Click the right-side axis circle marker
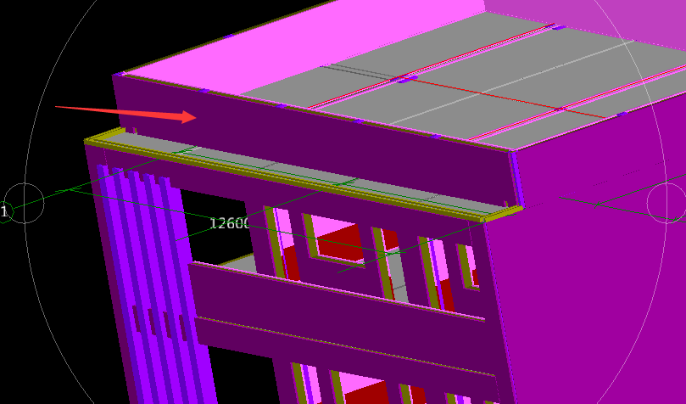Viewport: 686px width, 404px height. coord(666,203)
